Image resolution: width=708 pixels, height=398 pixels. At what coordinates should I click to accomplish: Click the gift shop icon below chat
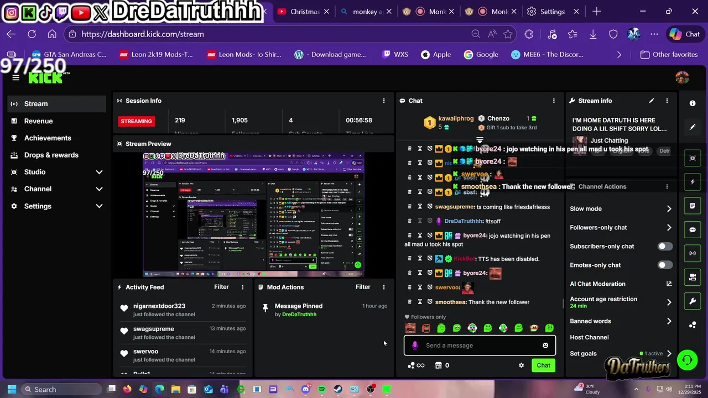pyautogui.click(x=439, y=365)
